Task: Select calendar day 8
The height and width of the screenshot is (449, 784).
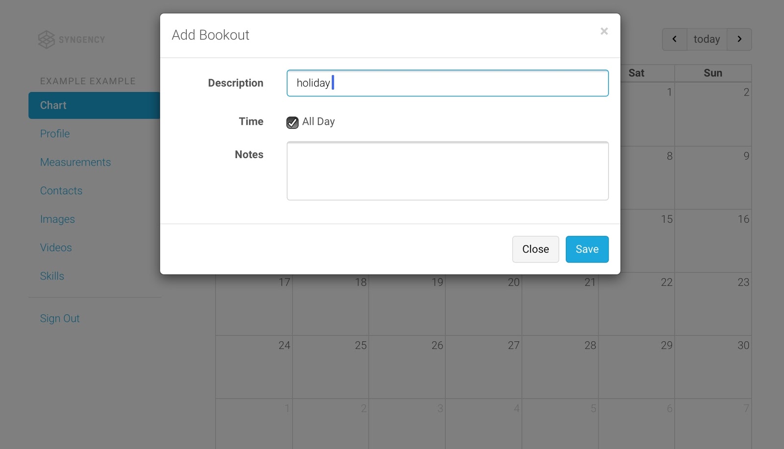Action: pyautogui.click(x=647, y=178)
